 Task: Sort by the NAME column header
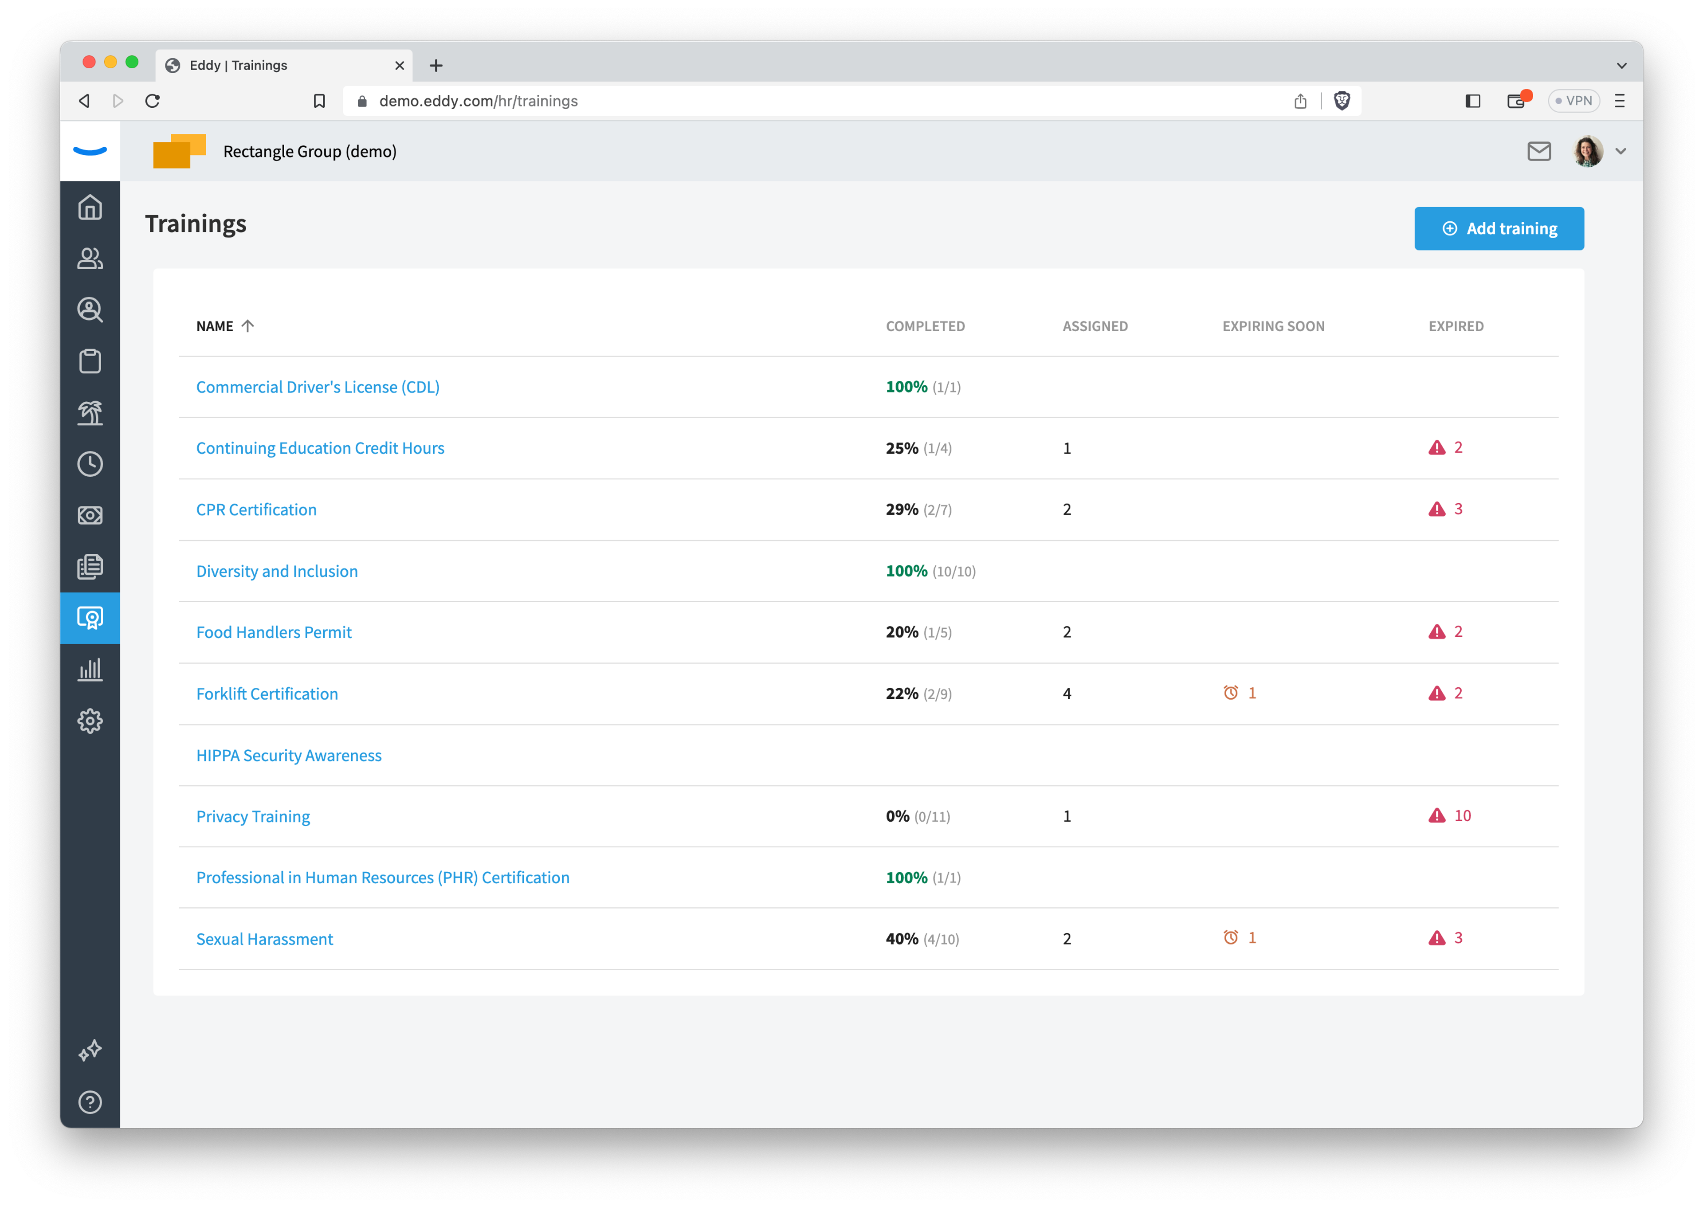click(224, 326)
